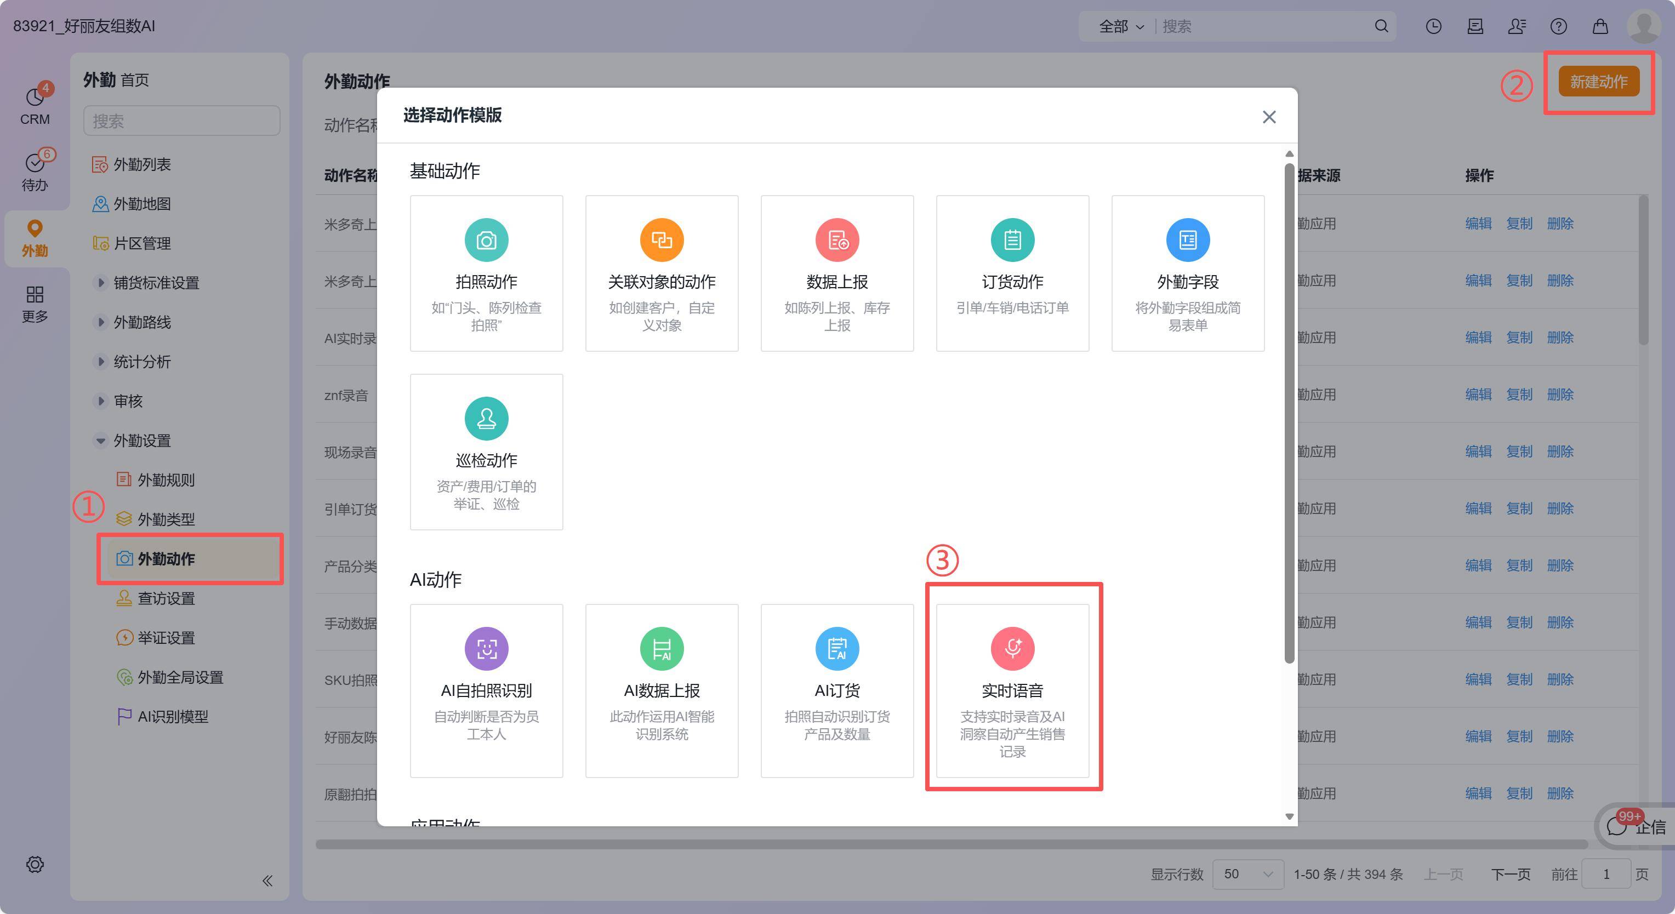The width and height of the screenshot is (1675, 914).
Task: Close the 选择动作模版 dialog
Action: pos(1269,117)
